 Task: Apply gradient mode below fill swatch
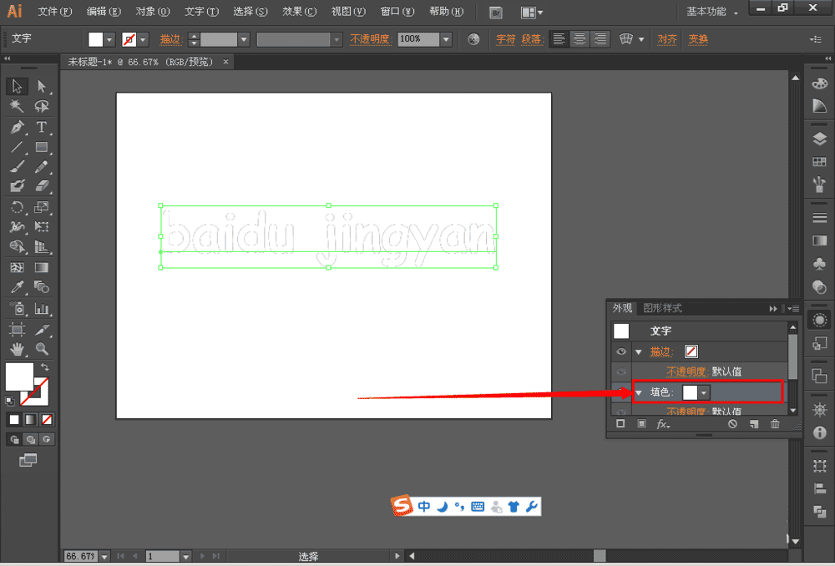tap(30, 420)
